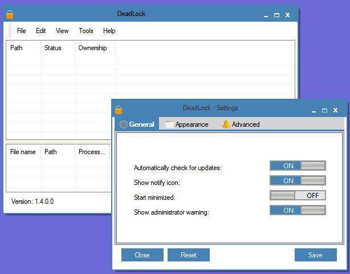Screen dimensions: 350x274
Task: Turn off automatic update checking toggle
Action: (x=298, y=166)
